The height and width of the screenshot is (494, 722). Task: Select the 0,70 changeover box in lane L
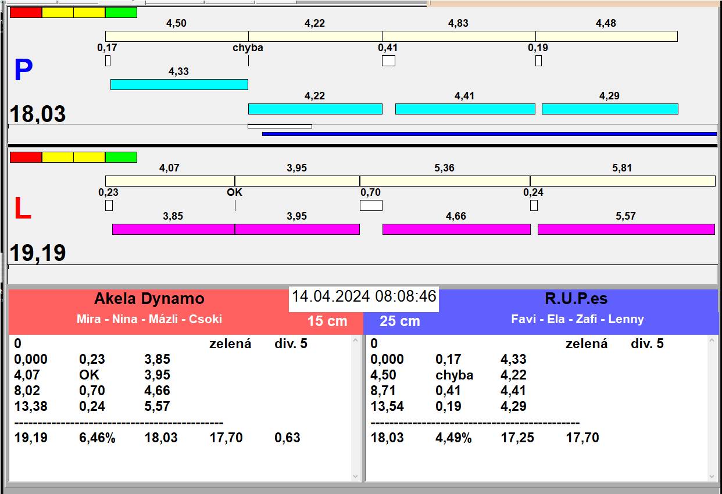[371, 205]
